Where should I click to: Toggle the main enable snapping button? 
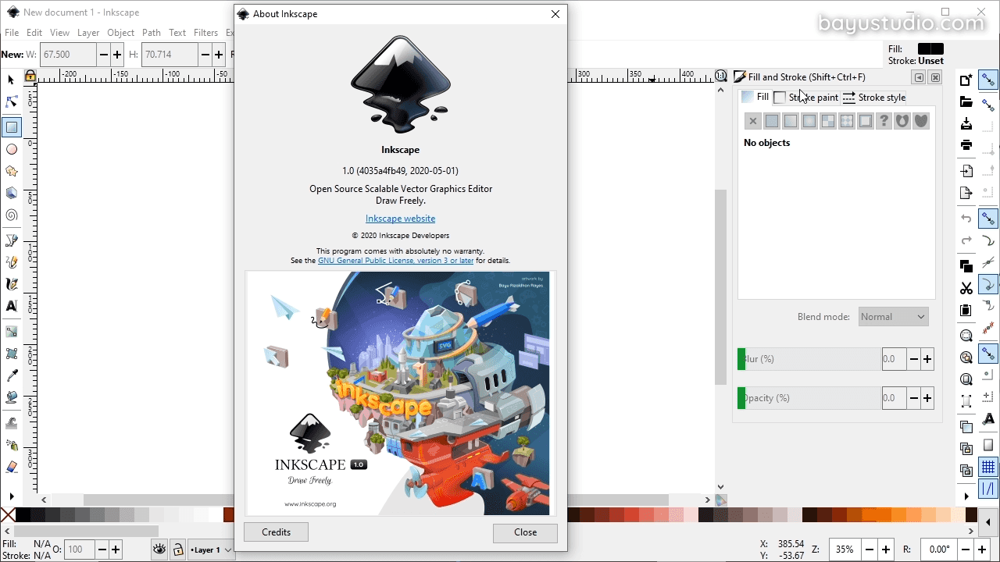pos(988,80)
